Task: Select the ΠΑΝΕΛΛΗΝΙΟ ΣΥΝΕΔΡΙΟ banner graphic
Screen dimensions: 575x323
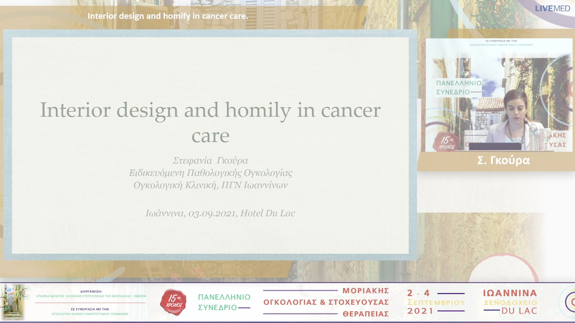Action: click(x=221, y=303)
